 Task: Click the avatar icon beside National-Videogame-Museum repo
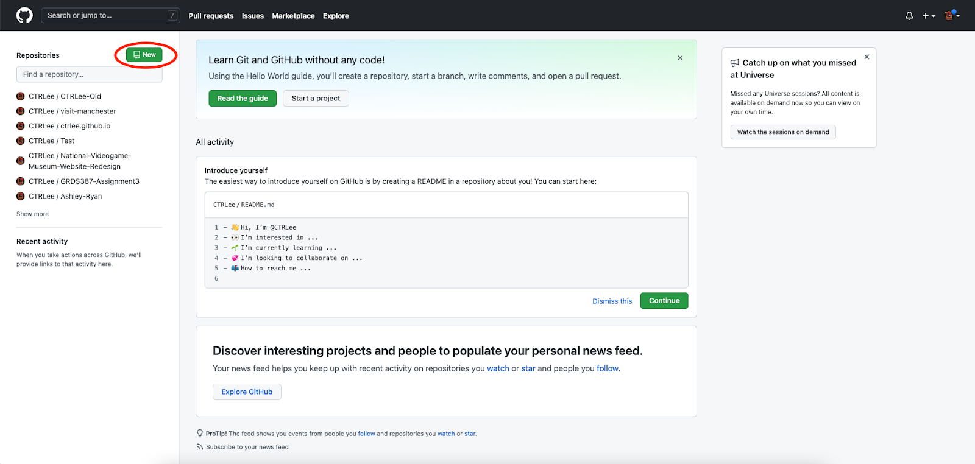21,161
